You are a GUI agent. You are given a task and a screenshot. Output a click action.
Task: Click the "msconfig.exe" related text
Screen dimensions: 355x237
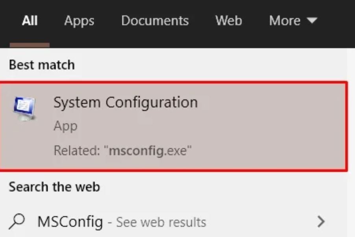pos(149,151)
